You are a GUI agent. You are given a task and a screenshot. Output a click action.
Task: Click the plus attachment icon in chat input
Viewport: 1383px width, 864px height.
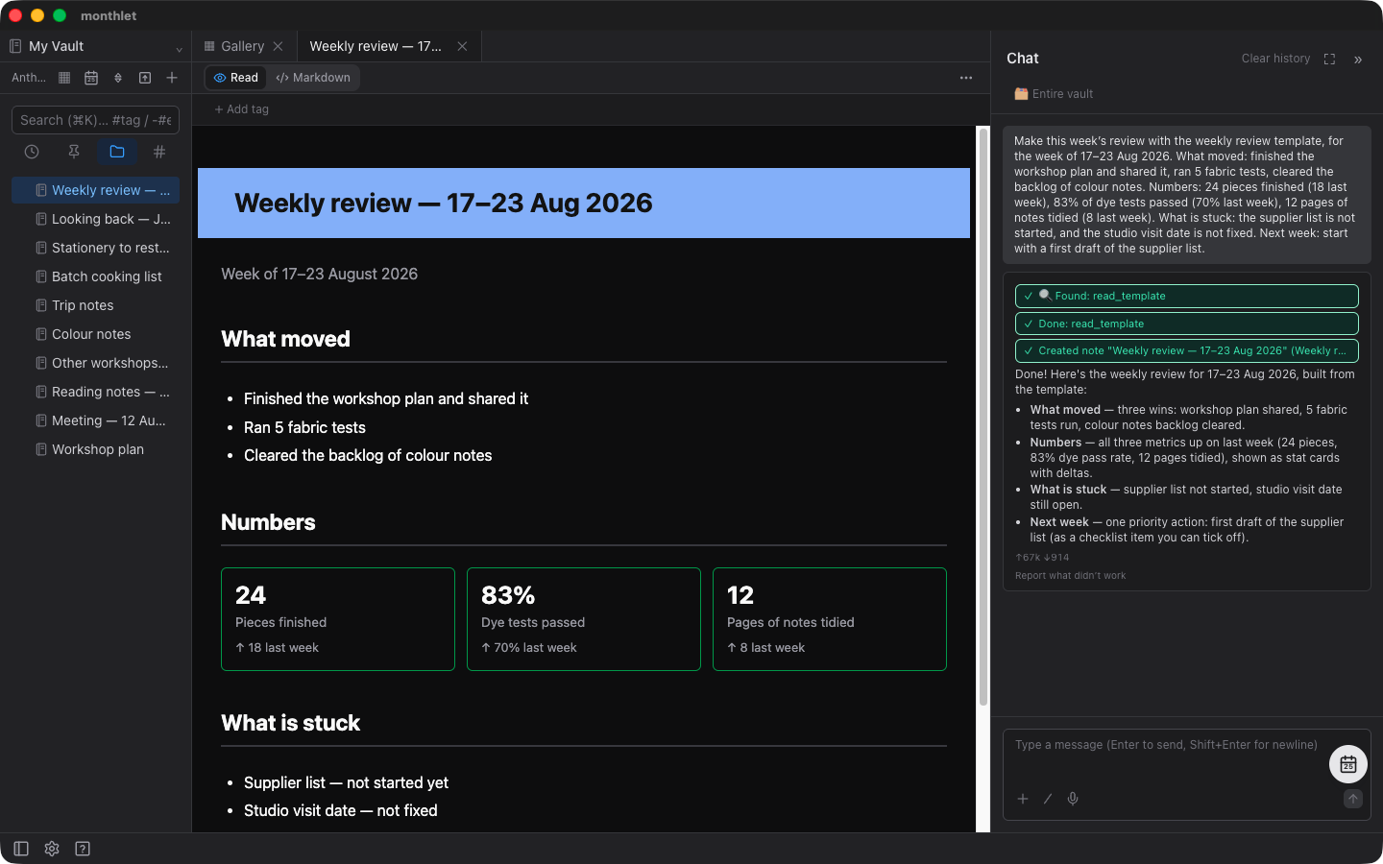click(x=1023, y=799)
